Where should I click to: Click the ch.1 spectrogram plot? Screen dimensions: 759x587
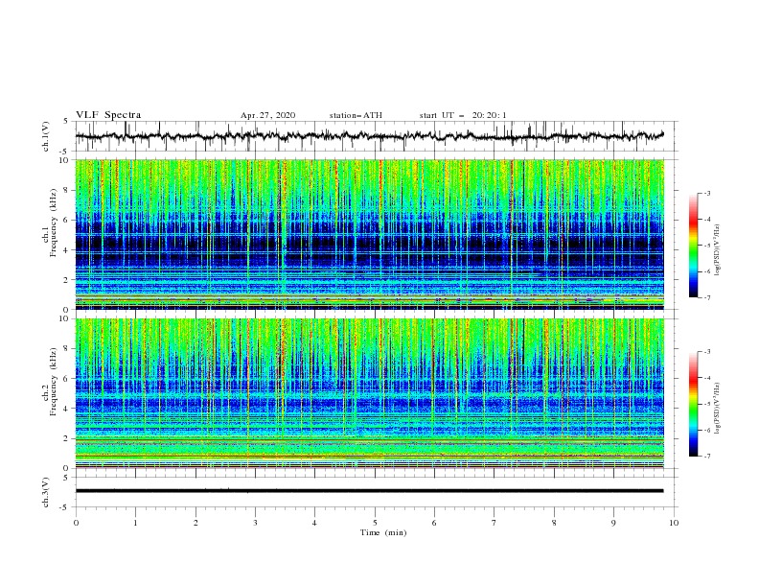[x=370, y=234]
